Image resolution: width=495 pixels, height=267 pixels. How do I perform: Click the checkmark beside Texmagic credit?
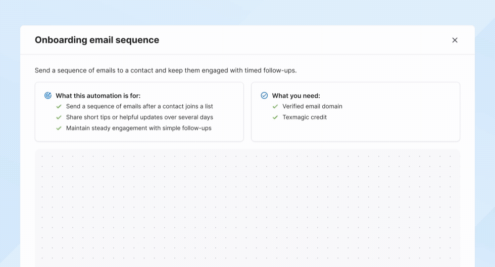point(275,117)
